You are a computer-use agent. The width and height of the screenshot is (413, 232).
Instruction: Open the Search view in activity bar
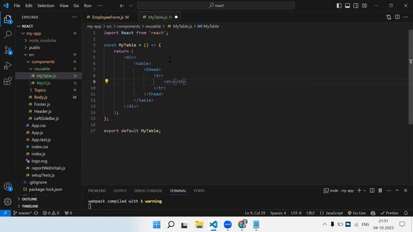click(x=8, y=34)
